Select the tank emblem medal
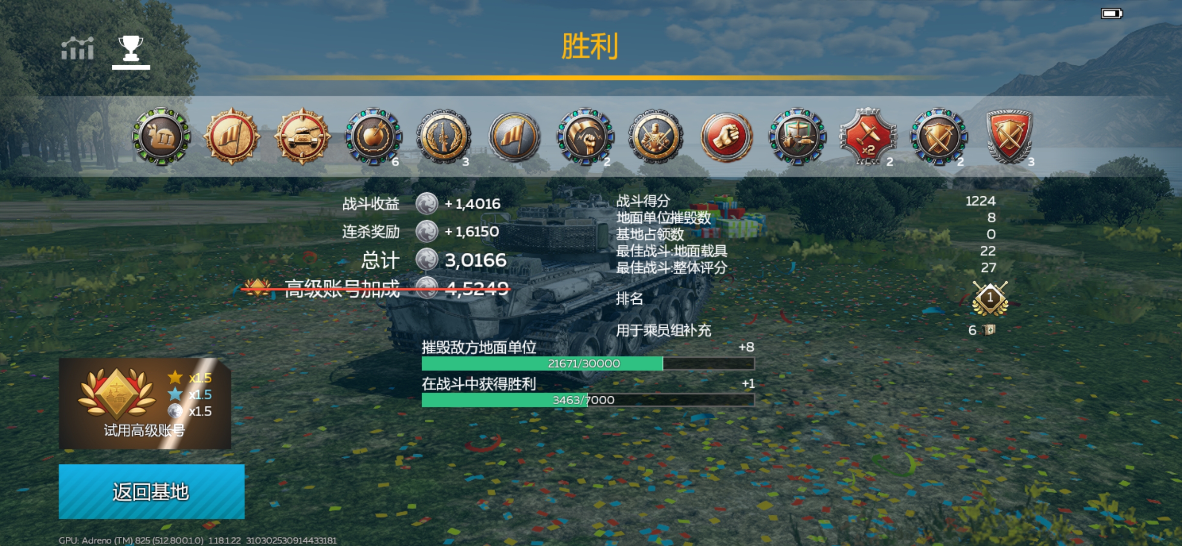Screen dimensions: 1182x546 point(302,136)
